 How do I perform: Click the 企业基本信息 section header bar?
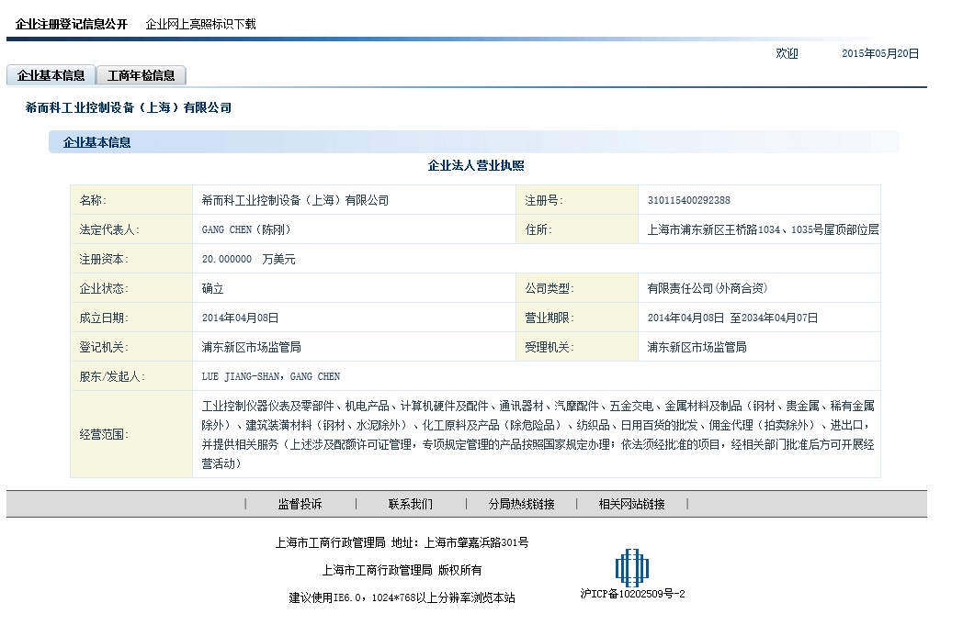pos(473,142)
